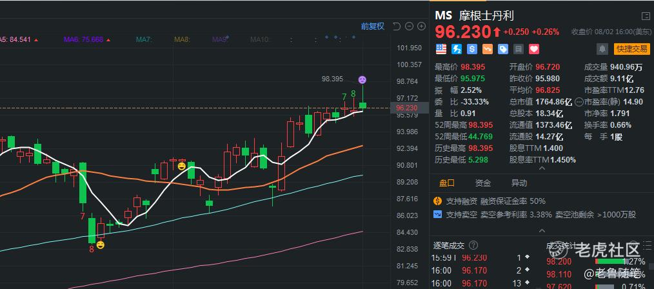Click the gold dollar 支持融资 icon
Screen dimensions: 654x289
click(x=437, y=201)
